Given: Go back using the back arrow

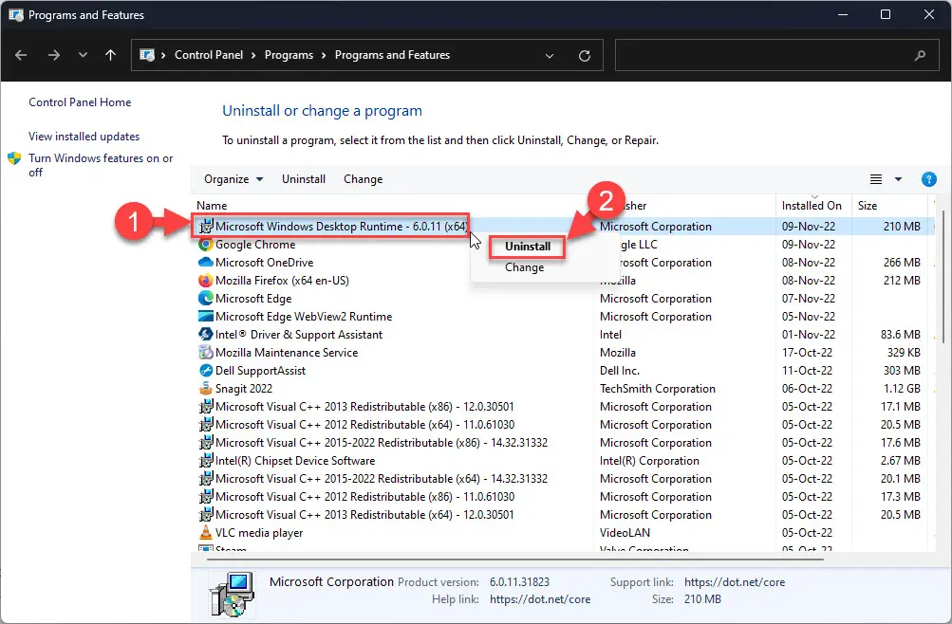Looking at the screenshot, I should click(x=21, y=55).
